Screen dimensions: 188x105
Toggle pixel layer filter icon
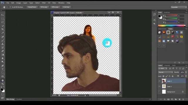tap(170, 69)
